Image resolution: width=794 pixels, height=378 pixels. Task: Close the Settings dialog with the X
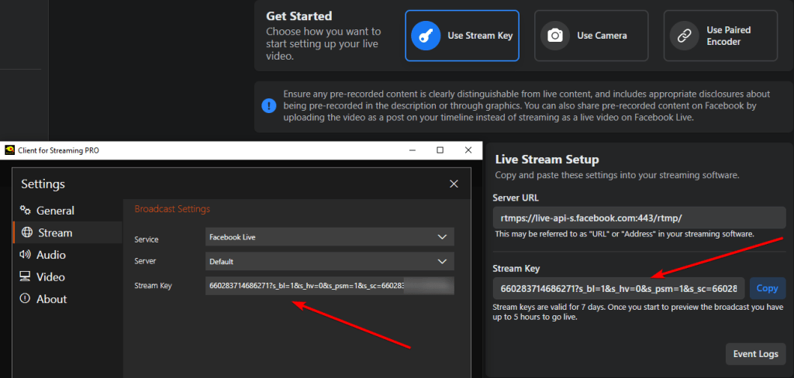454,184
